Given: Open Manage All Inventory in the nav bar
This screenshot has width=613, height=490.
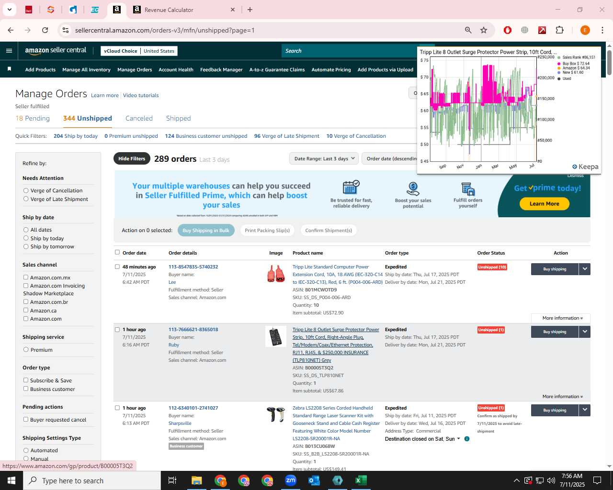Looking at the screenshot, I should coord(86,69).
